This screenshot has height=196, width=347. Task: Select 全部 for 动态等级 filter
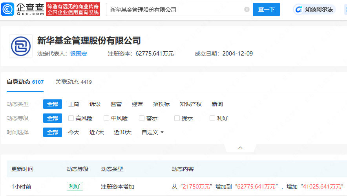(x=53, y=118)
